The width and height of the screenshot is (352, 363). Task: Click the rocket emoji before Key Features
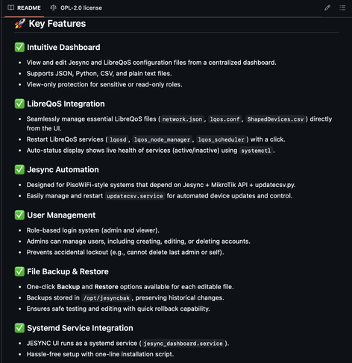pyautogui.click(x=20, y=24)
